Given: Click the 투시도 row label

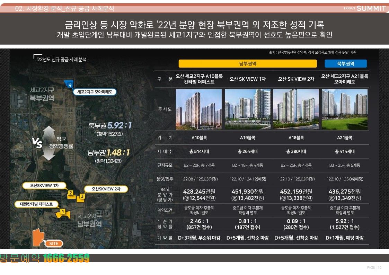Looking at the screenshot, I should pos(165,109).
